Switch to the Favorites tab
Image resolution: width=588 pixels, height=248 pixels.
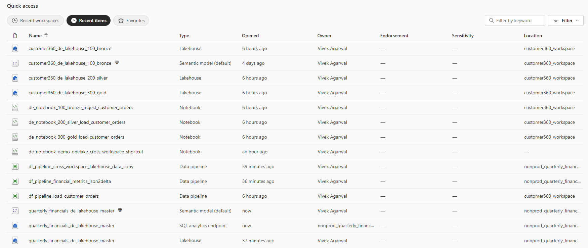(x=131, y=20)
